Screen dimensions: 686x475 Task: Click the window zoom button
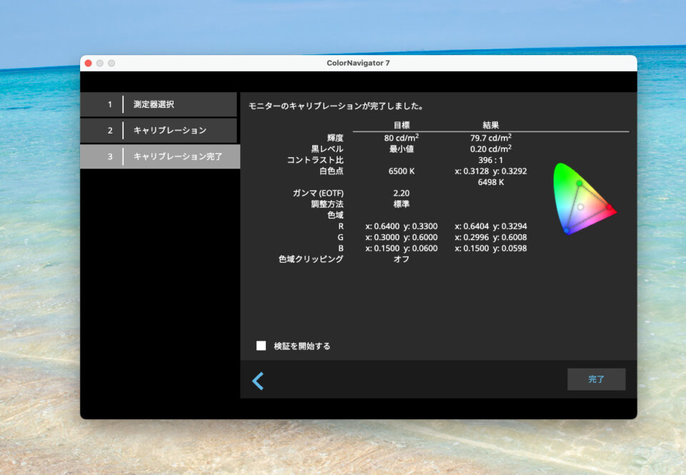[111, 63]
